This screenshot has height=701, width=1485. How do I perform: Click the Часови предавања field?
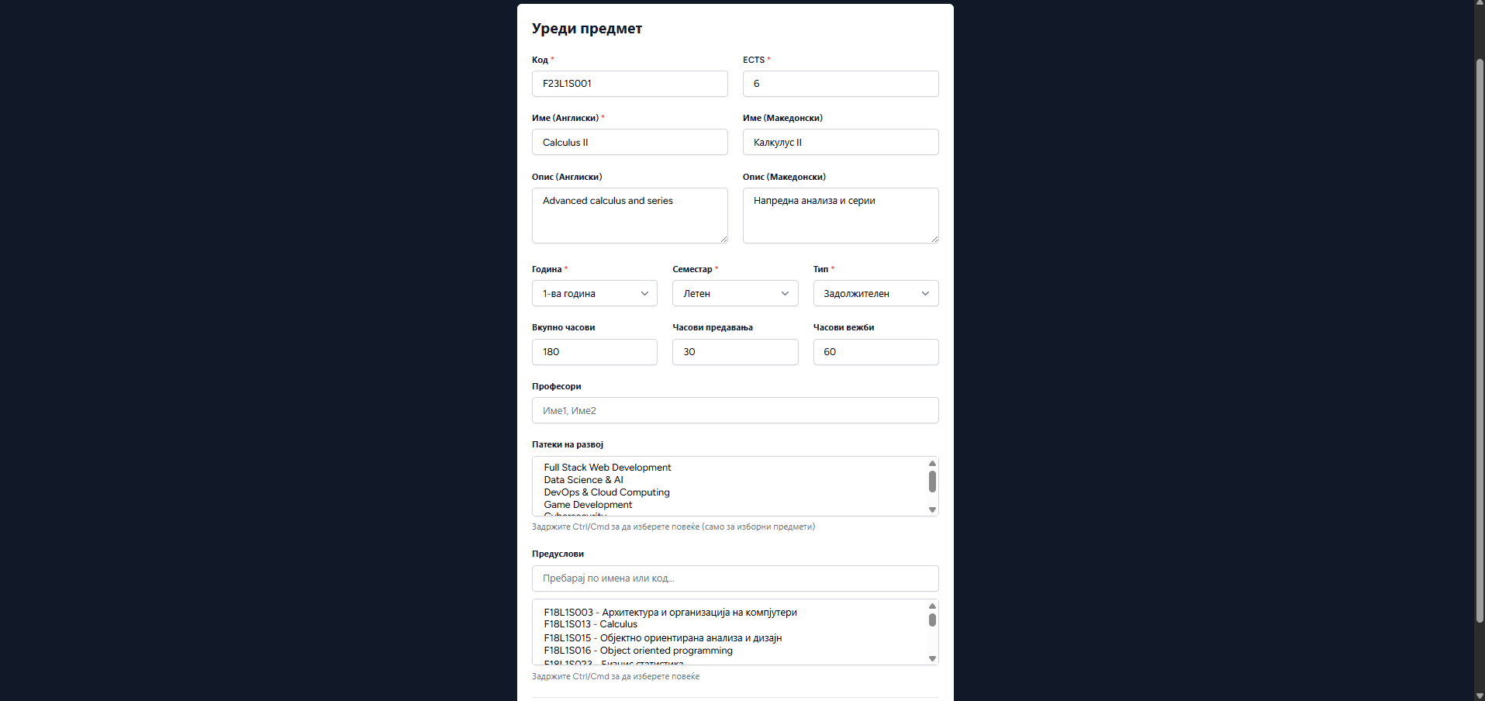(734, 352)
